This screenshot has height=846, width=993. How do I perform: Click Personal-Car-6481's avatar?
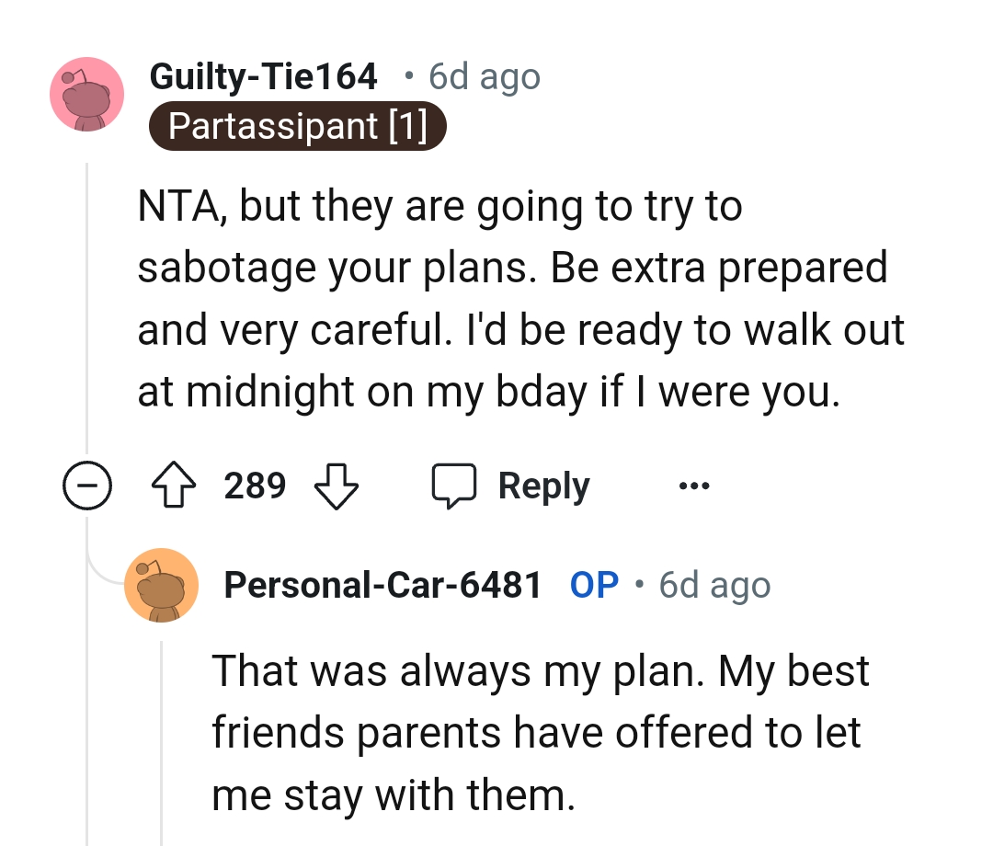click(x=162, y=585)
